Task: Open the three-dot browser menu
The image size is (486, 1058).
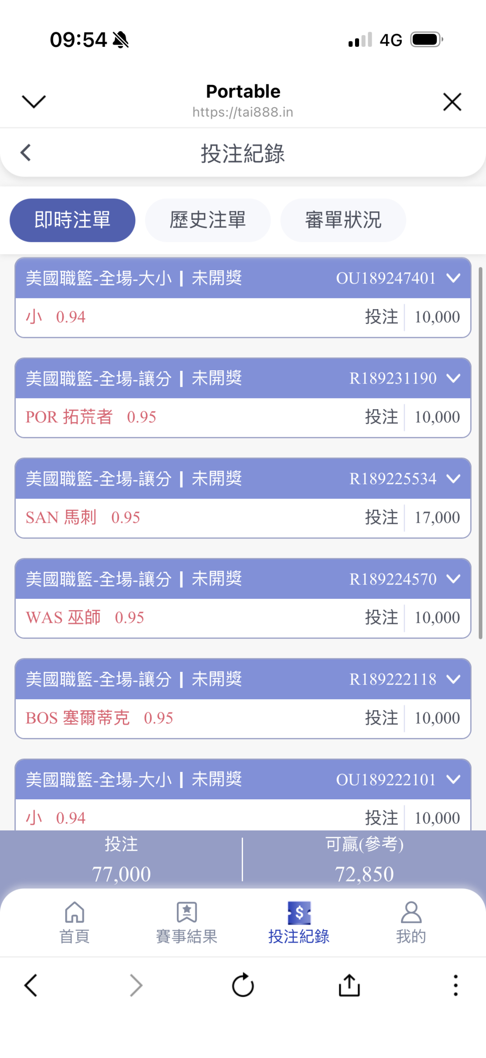Action: 455,985
